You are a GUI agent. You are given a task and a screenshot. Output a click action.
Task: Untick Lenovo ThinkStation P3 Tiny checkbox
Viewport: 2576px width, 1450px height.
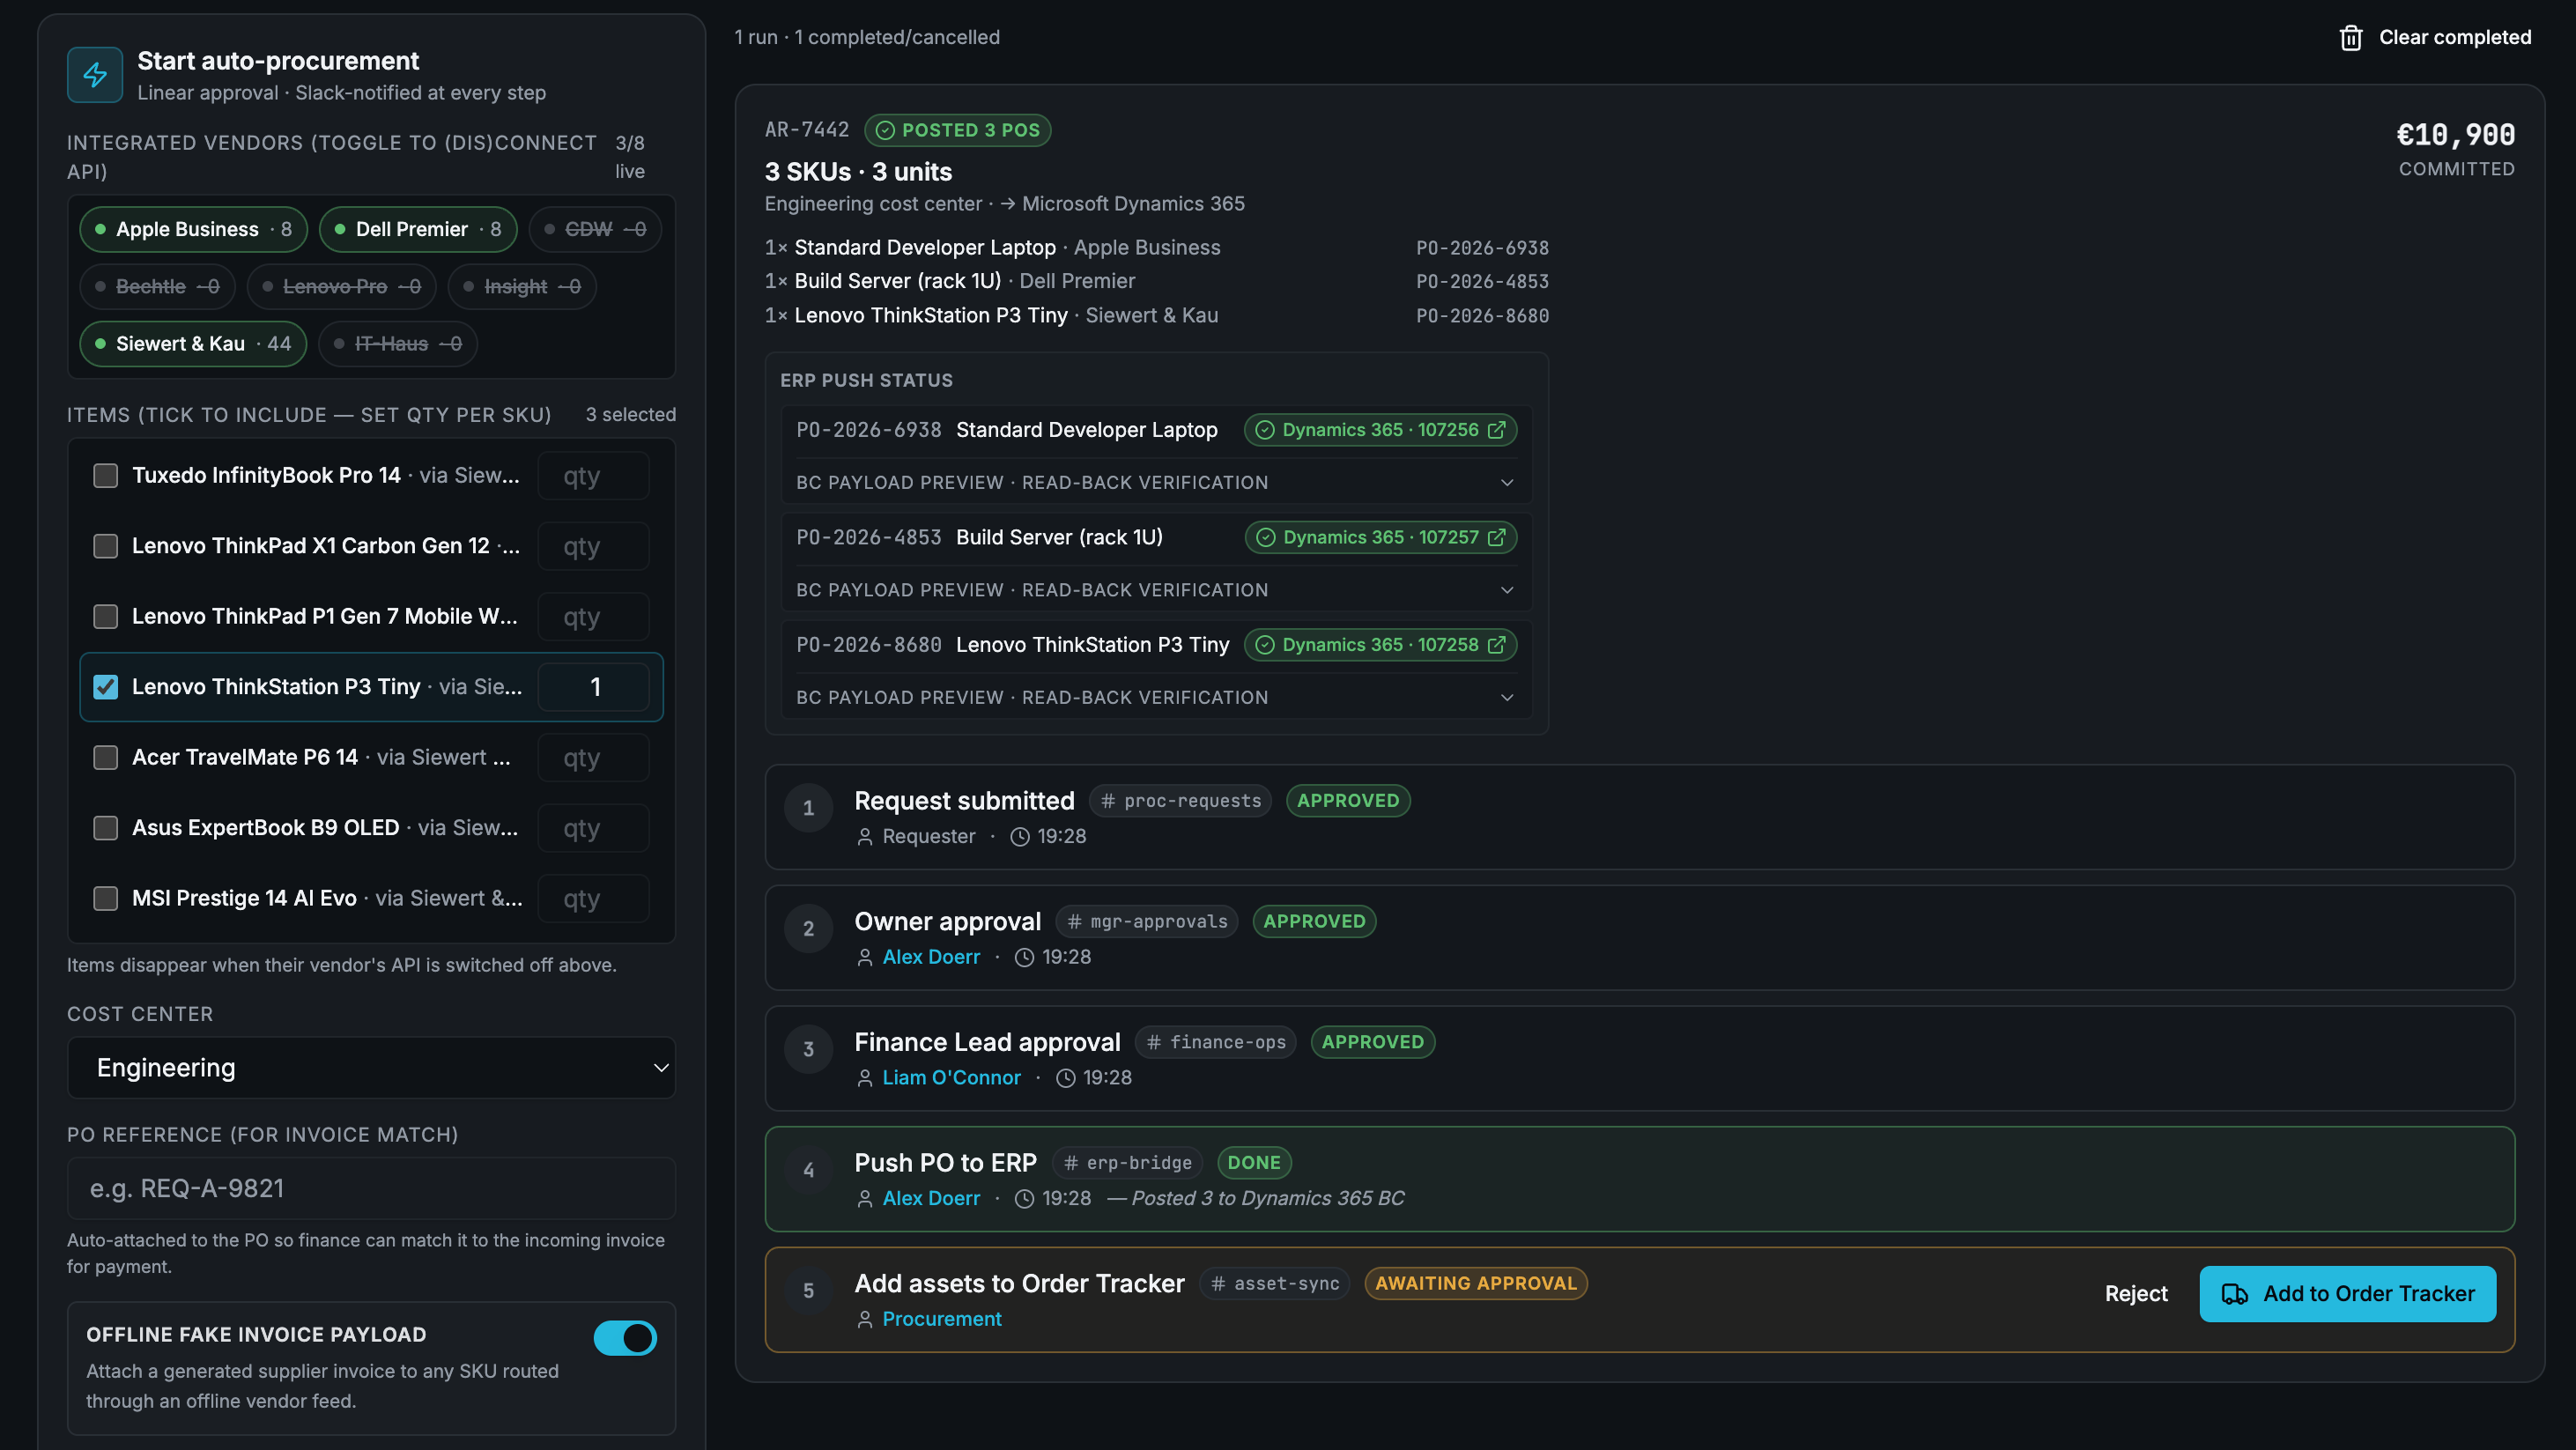[x=105, y=687]
